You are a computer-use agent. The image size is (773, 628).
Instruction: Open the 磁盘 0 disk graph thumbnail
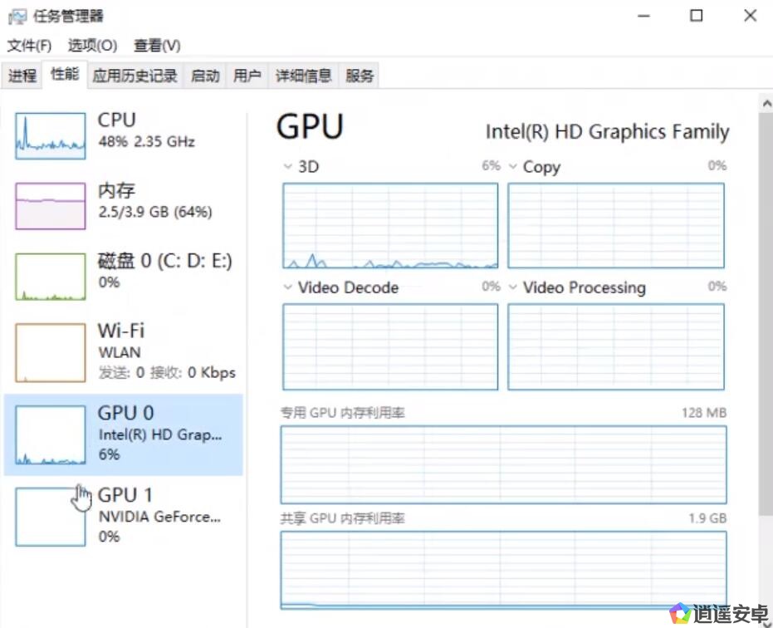[x=51, y=277]
